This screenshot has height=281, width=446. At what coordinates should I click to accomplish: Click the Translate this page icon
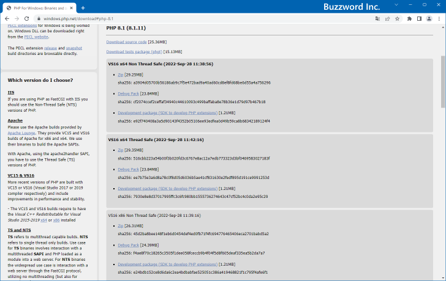point(377,19)
